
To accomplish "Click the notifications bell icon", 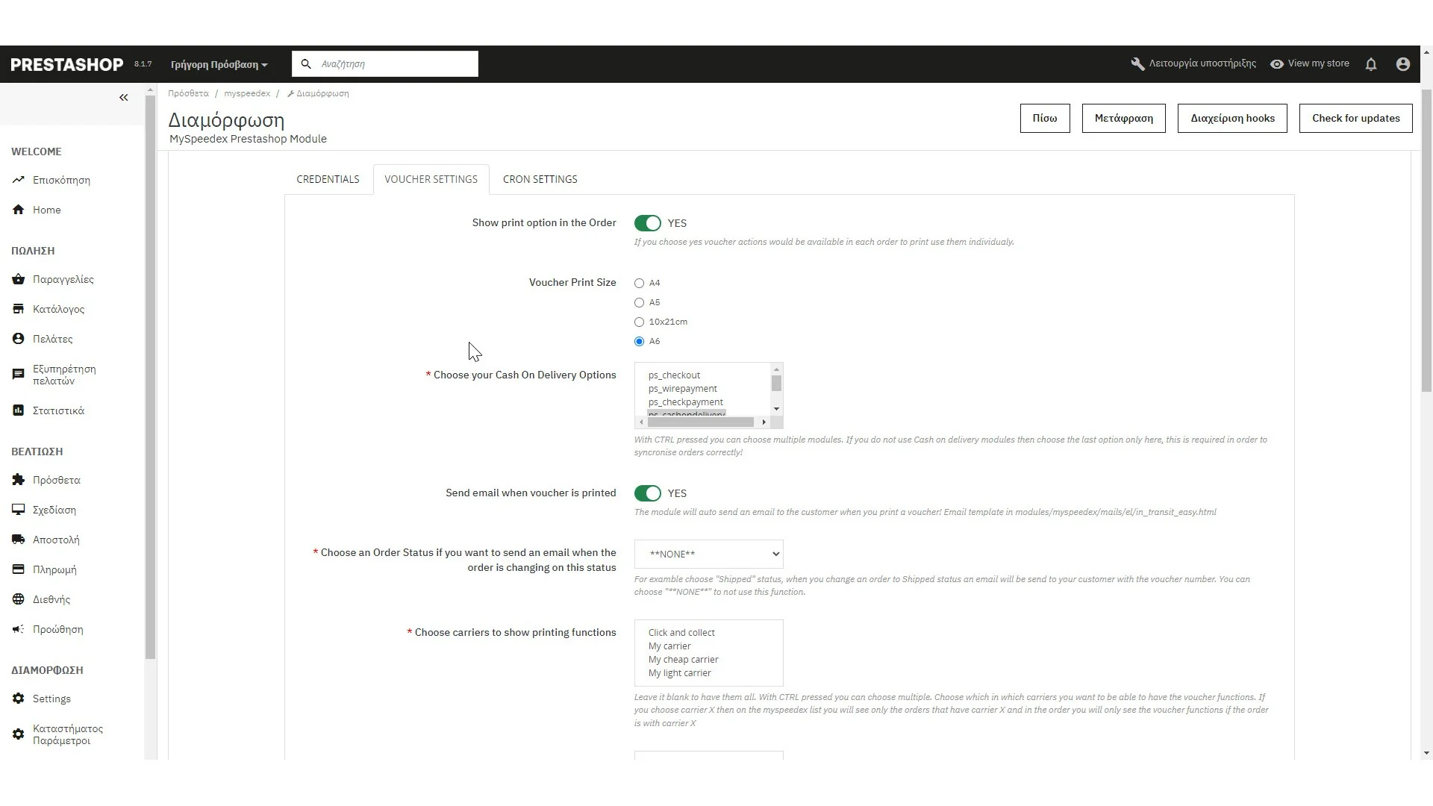I will pyautogui.click(x=1371, y=64).
